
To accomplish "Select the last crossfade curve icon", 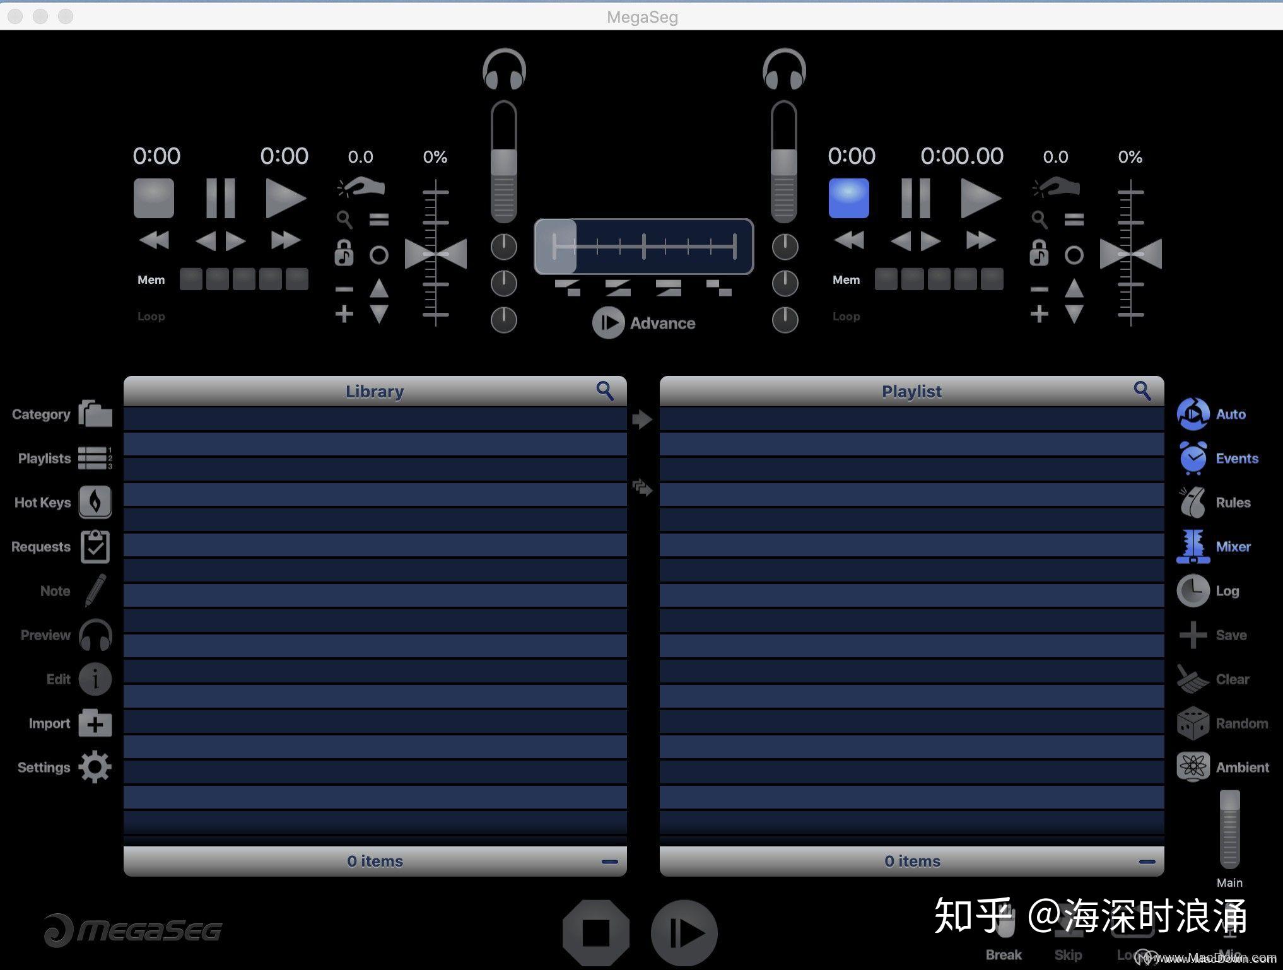I will (718, 288).
